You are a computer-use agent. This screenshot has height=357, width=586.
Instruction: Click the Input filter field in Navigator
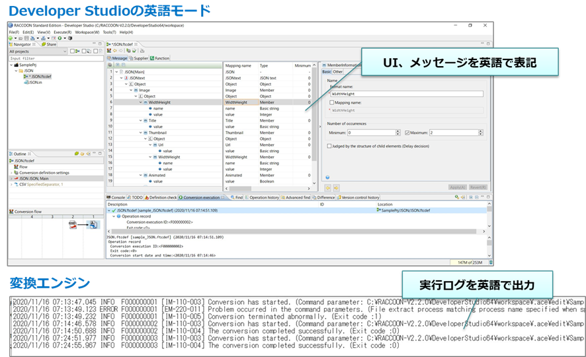tap(56, 58)
